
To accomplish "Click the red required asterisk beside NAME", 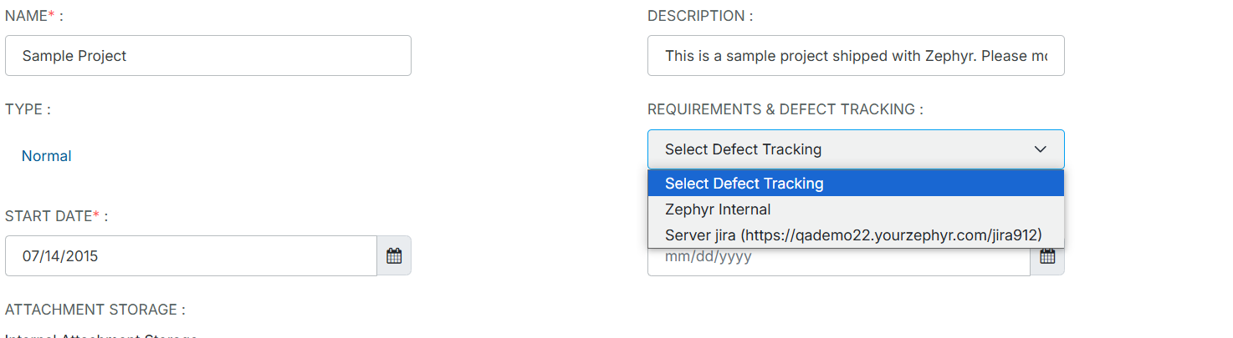I will coord(51,15).
